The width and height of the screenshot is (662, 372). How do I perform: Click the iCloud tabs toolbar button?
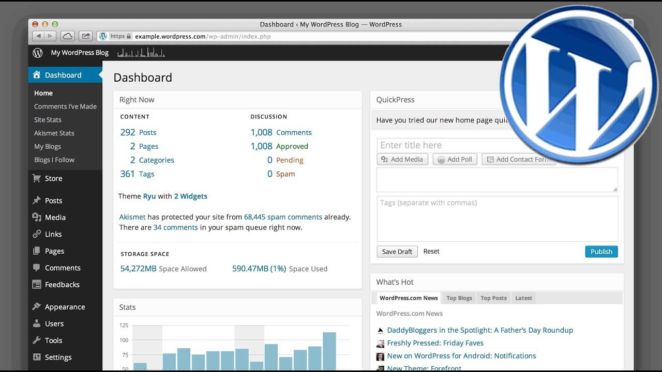67,36
